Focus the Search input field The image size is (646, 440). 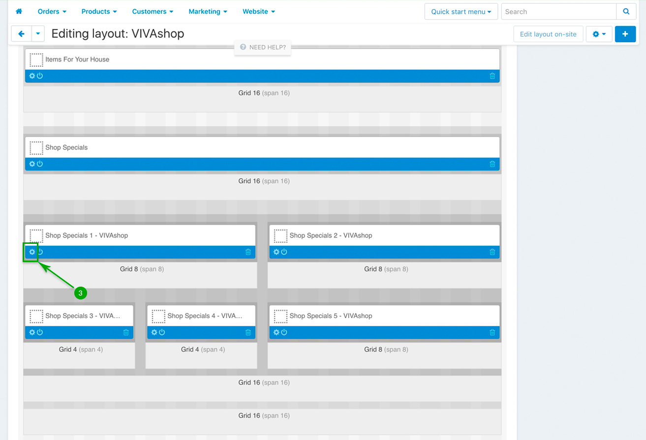click(x=558, y=11)
